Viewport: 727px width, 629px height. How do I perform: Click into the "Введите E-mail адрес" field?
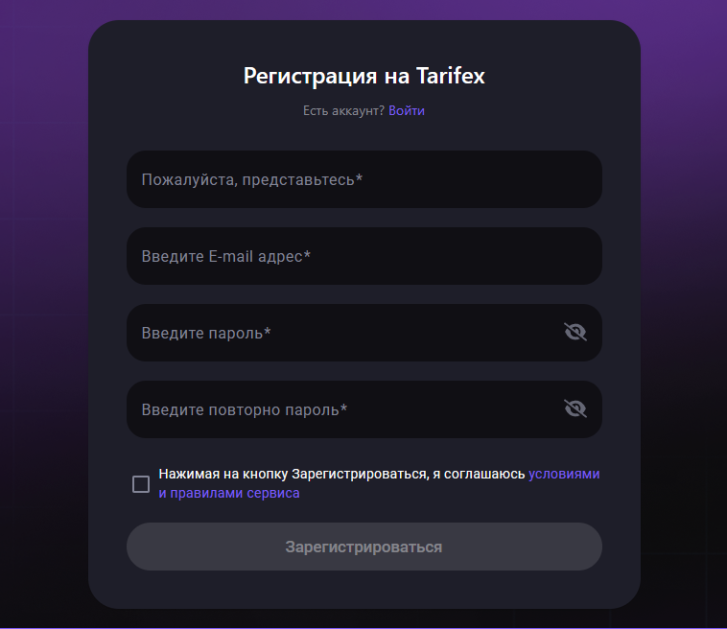364,256
